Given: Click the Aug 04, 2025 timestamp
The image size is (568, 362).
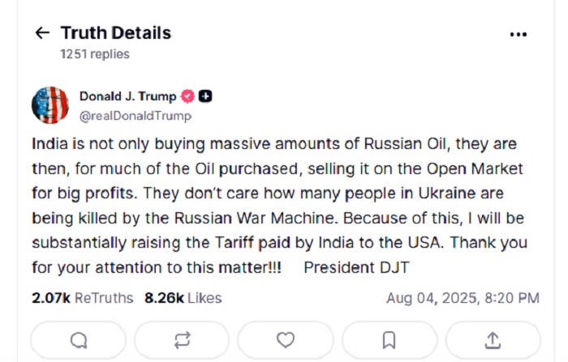Looking at the screenshot, I should (x=463, y=298).
